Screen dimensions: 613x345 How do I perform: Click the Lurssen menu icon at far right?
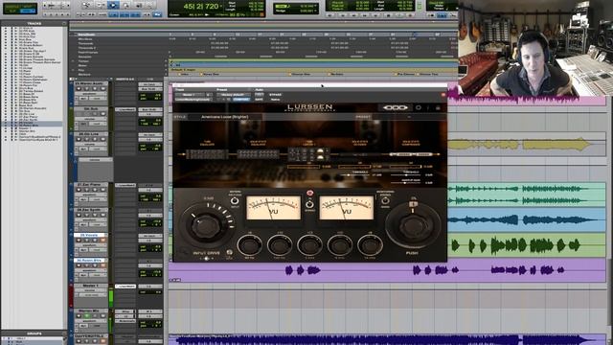(438, 107)
